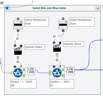This screenshot has height=98, width=103.
Task: Click the Q anchor below the Maximum Date drop down
Action: tap(63, 31)
